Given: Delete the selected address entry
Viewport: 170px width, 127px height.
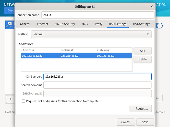Looking at the screenshot, I should tap(142, 59).
